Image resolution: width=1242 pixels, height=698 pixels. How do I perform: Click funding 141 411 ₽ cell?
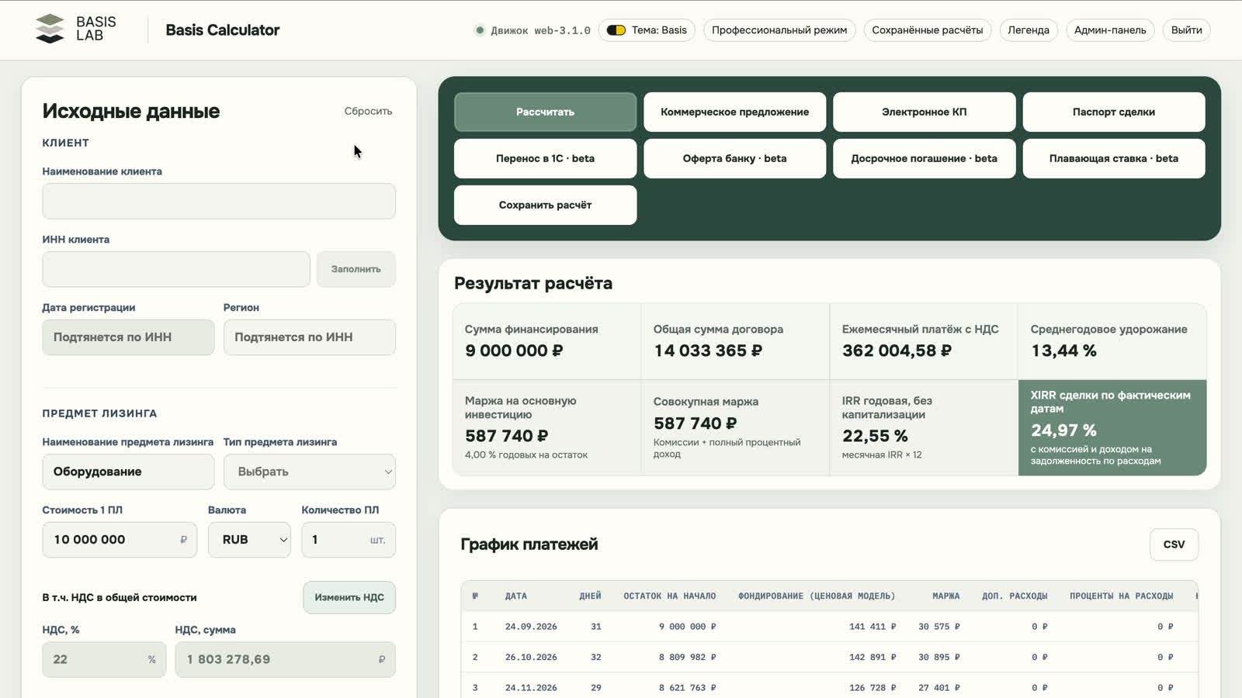point(873,627)
